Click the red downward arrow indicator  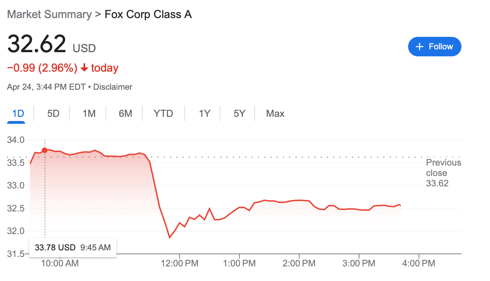pyautogui.click(x=84, y=68)
